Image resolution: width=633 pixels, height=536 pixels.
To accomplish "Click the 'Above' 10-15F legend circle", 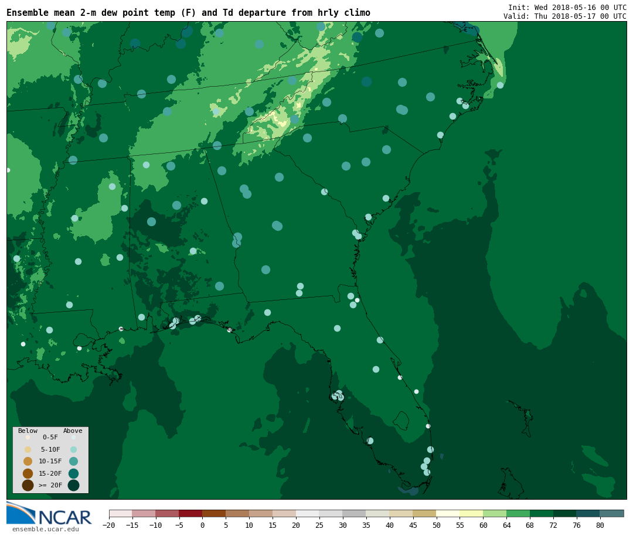I will coord(73,461).
